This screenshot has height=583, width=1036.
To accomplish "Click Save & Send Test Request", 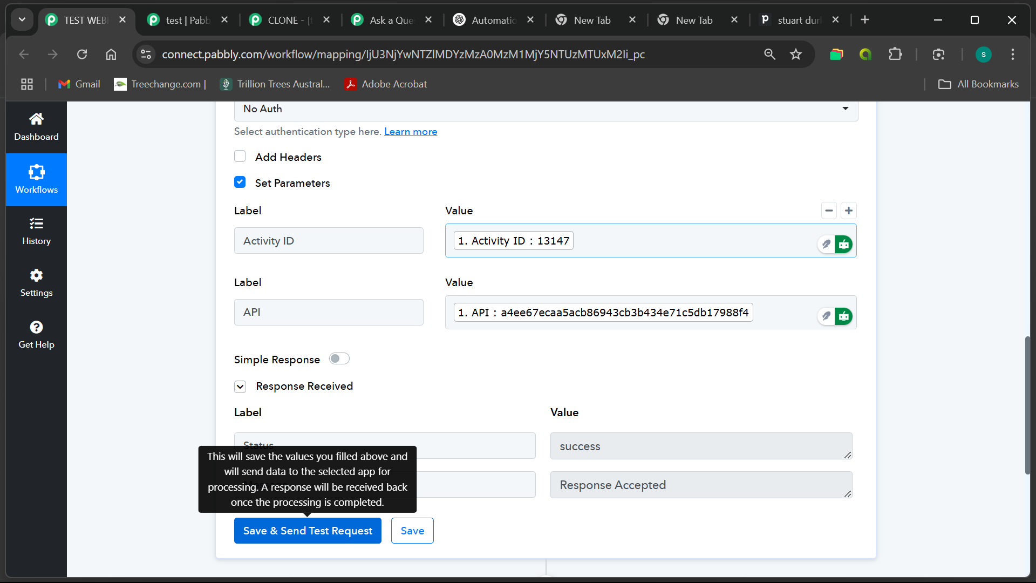I will coord(308,531).
